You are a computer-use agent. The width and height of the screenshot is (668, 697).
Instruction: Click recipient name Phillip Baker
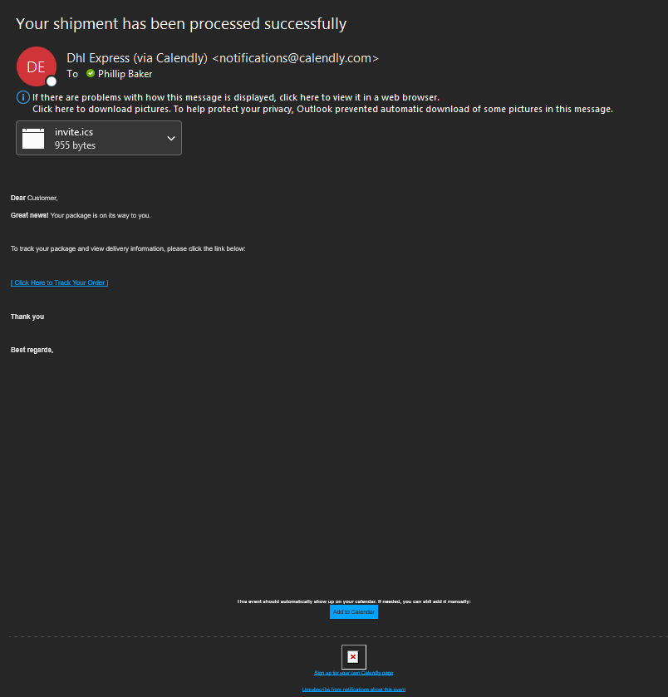coord(125,74)
